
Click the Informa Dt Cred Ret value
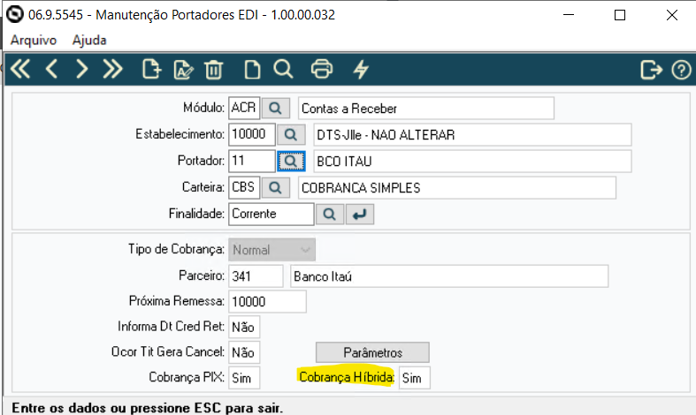coord(244,327)
